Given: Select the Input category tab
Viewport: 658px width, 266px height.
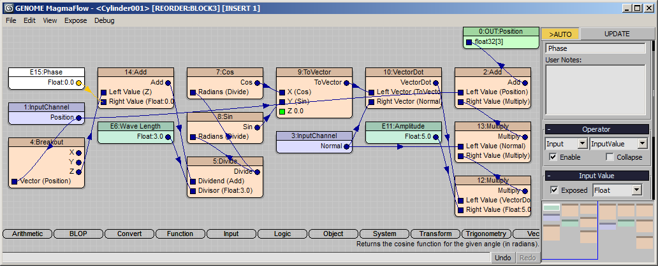Looking at the screenshot, I should 231,234.
